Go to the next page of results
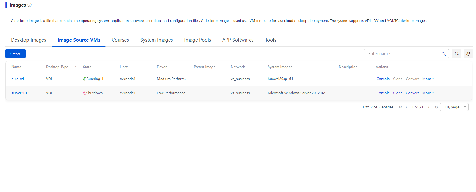Viewport: 476px width, 192px height. coord(429,107)
